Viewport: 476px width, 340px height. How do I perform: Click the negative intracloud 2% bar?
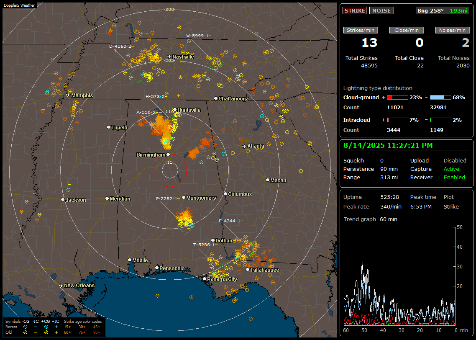[440, 120]
